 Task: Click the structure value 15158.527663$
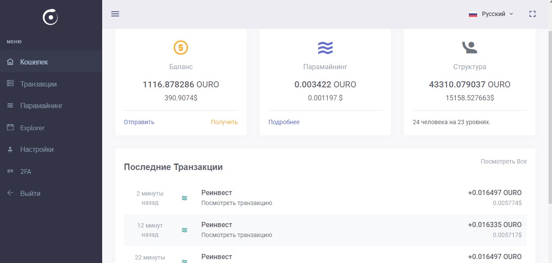[470, 98]
